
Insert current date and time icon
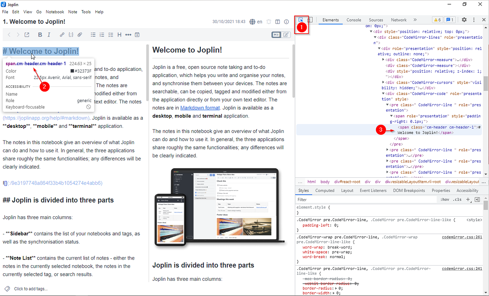point(137,35)
